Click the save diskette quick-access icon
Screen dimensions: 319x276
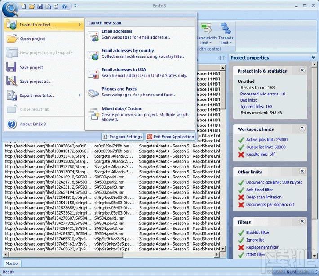[x=40, y=6]
